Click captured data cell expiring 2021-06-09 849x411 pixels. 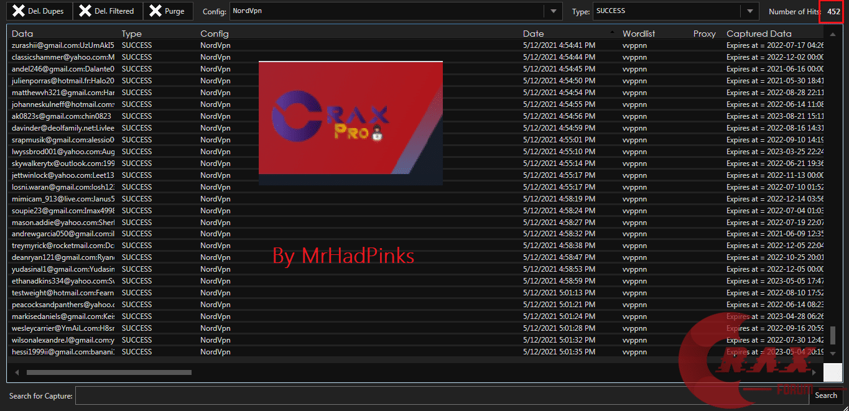click(775, 234)
